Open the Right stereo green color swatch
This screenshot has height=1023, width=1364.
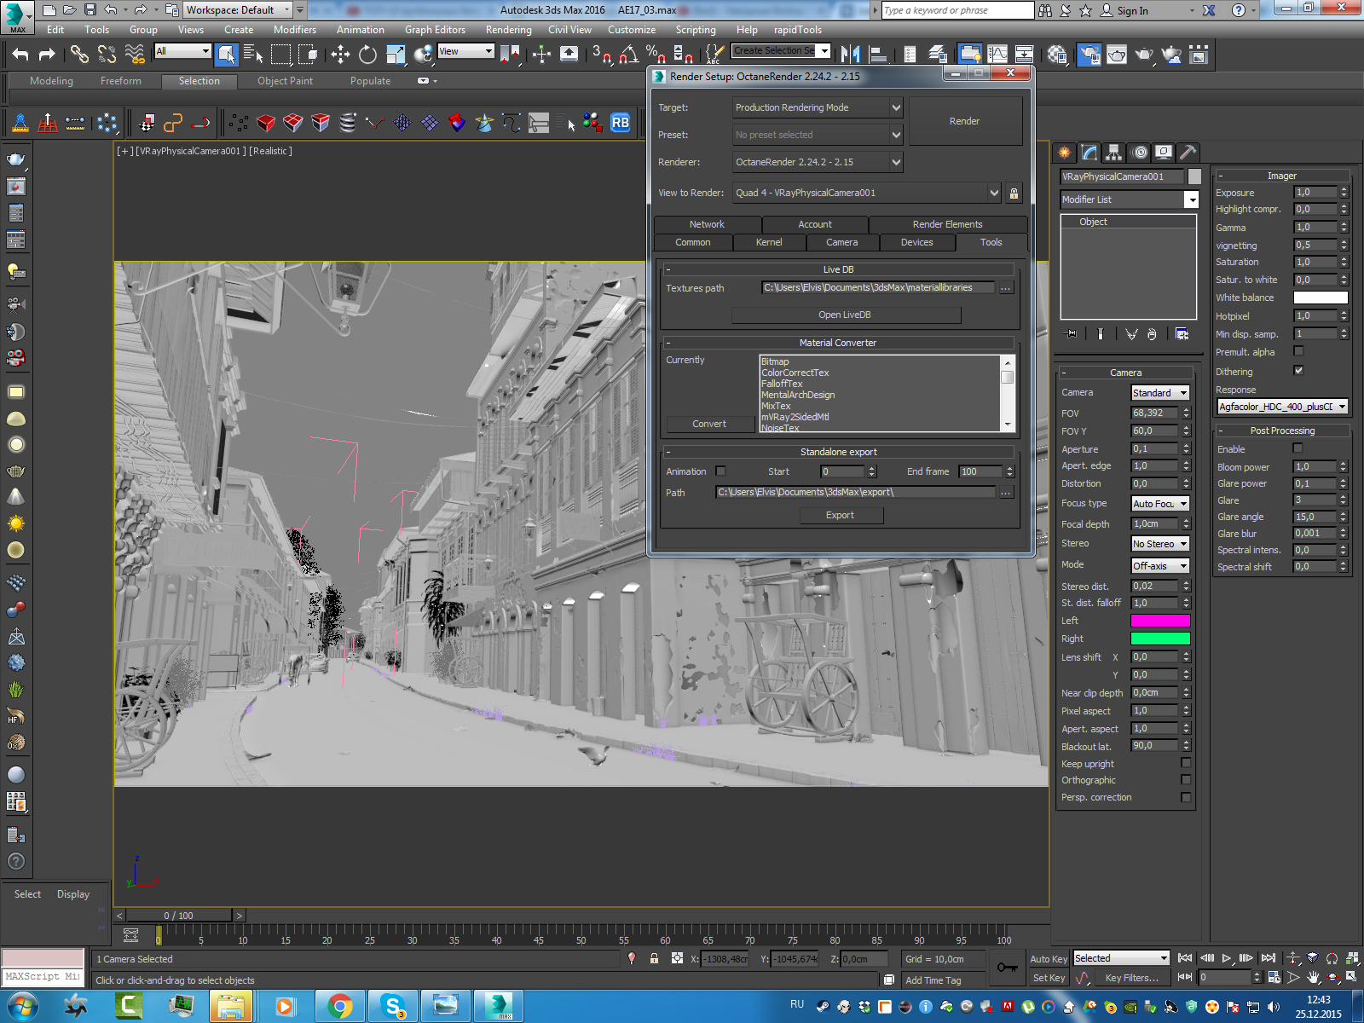click(x=1160, y=639)
